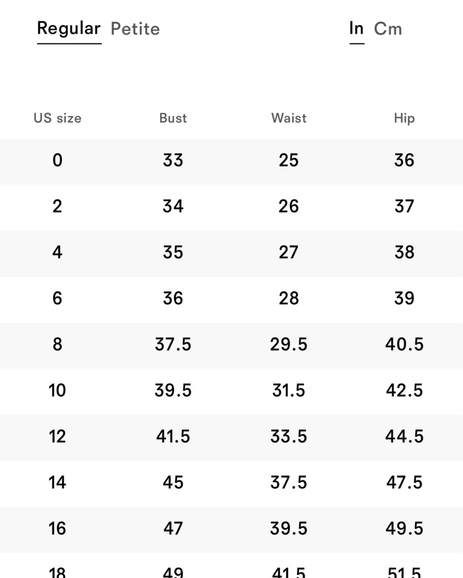Click the Hip column header

[405, 118]
